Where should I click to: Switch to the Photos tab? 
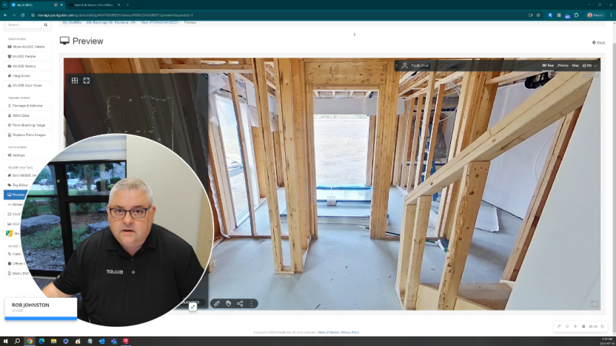click(563, 65)
